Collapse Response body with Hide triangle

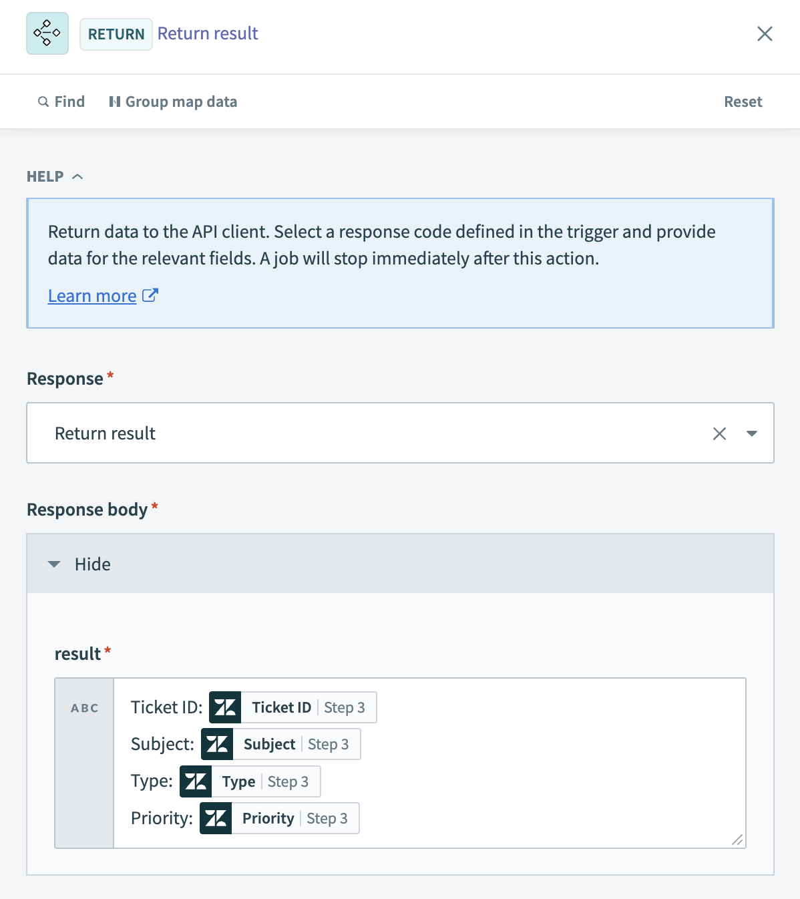[x=54, y=564]
